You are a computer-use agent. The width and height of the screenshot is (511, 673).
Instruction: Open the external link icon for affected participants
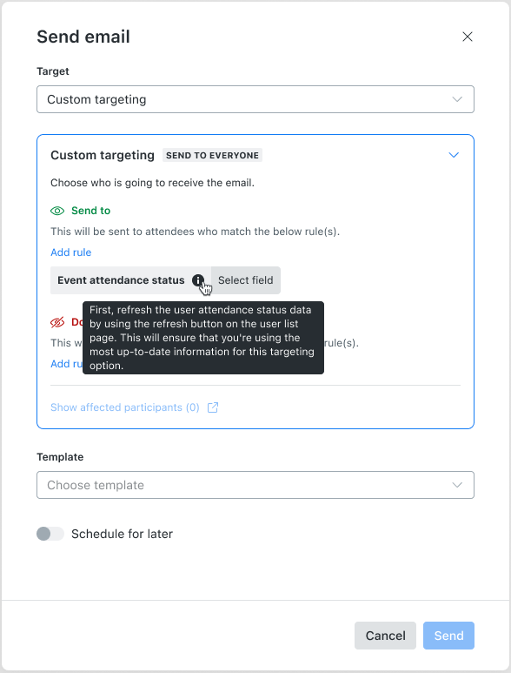point(213,407)
